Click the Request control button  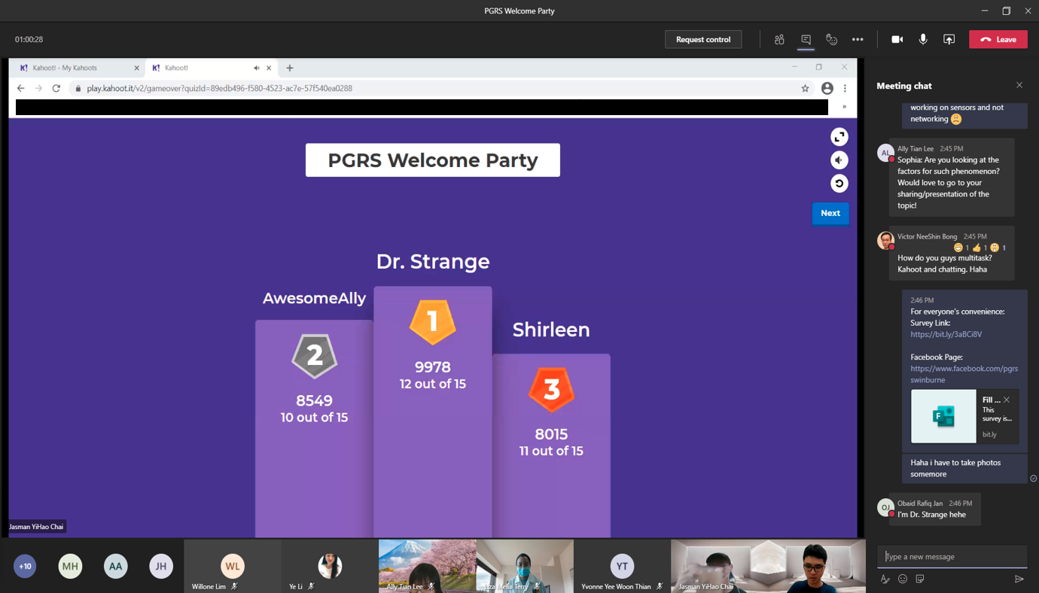click(702, 39)
